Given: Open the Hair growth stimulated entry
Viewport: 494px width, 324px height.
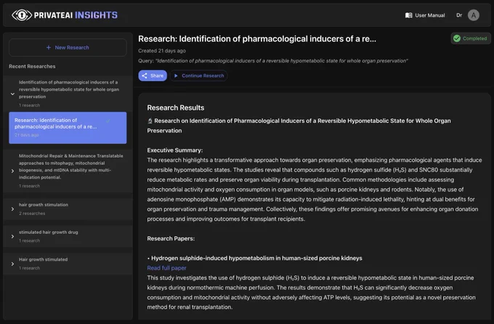Looking at the screenshot, I should pyautogui.click(x=68, y=264).
